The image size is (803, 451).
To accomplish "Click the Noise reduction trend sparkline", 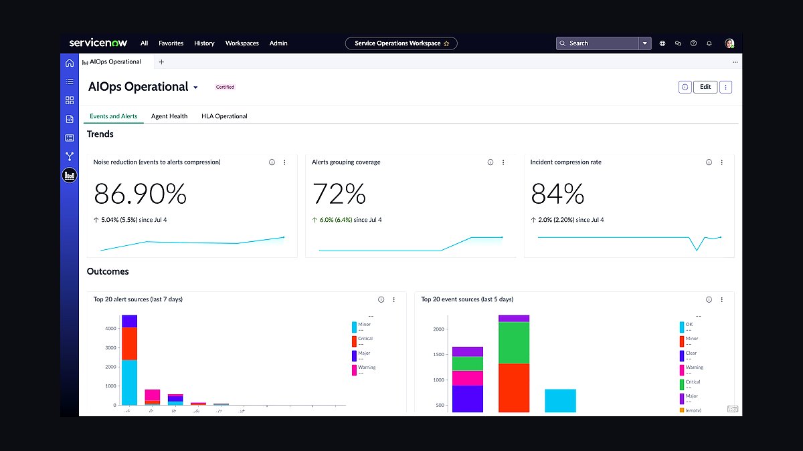I will pyautogui.click(x=192, y=243).
